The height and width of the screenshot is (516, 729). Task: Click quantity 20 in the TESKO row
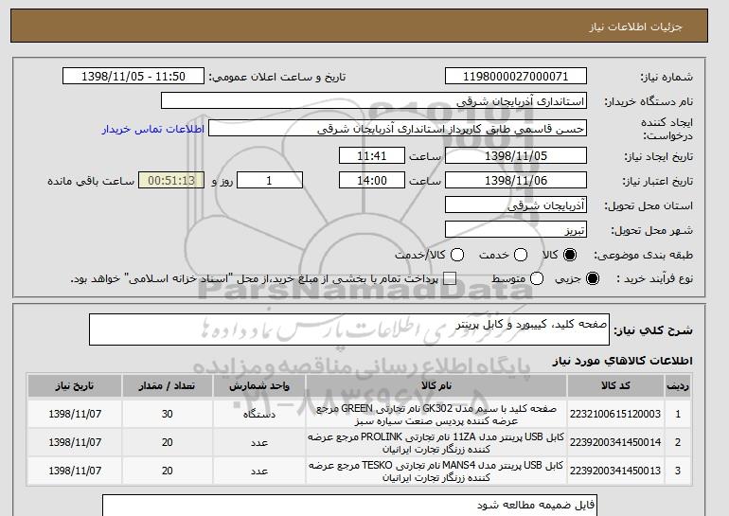pos(168,471)
